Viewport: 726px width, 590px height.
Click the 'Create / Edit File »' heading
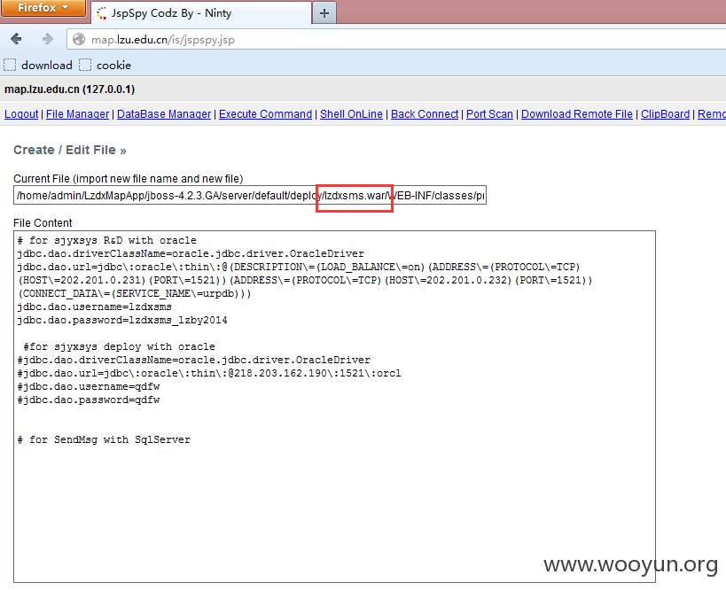click(69, 150)
